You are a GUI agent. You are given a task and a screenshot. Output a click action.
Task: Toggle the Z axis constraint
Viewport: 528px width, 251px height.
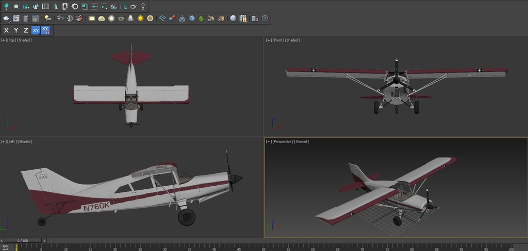pyautogui.click(x=26, y=30)
